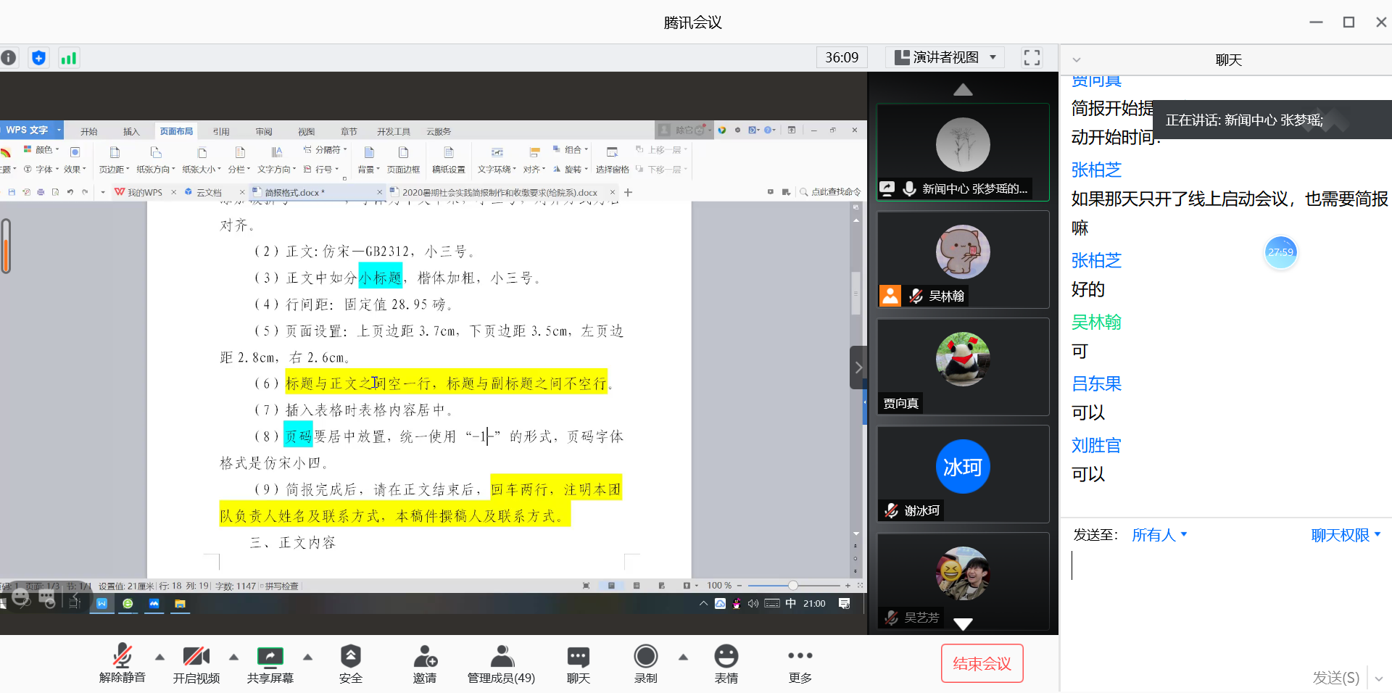Viewport: 1392px width, 693px height.
Task: Expand audio options arrow beside unmute
Action: click(x=159, y=657)
